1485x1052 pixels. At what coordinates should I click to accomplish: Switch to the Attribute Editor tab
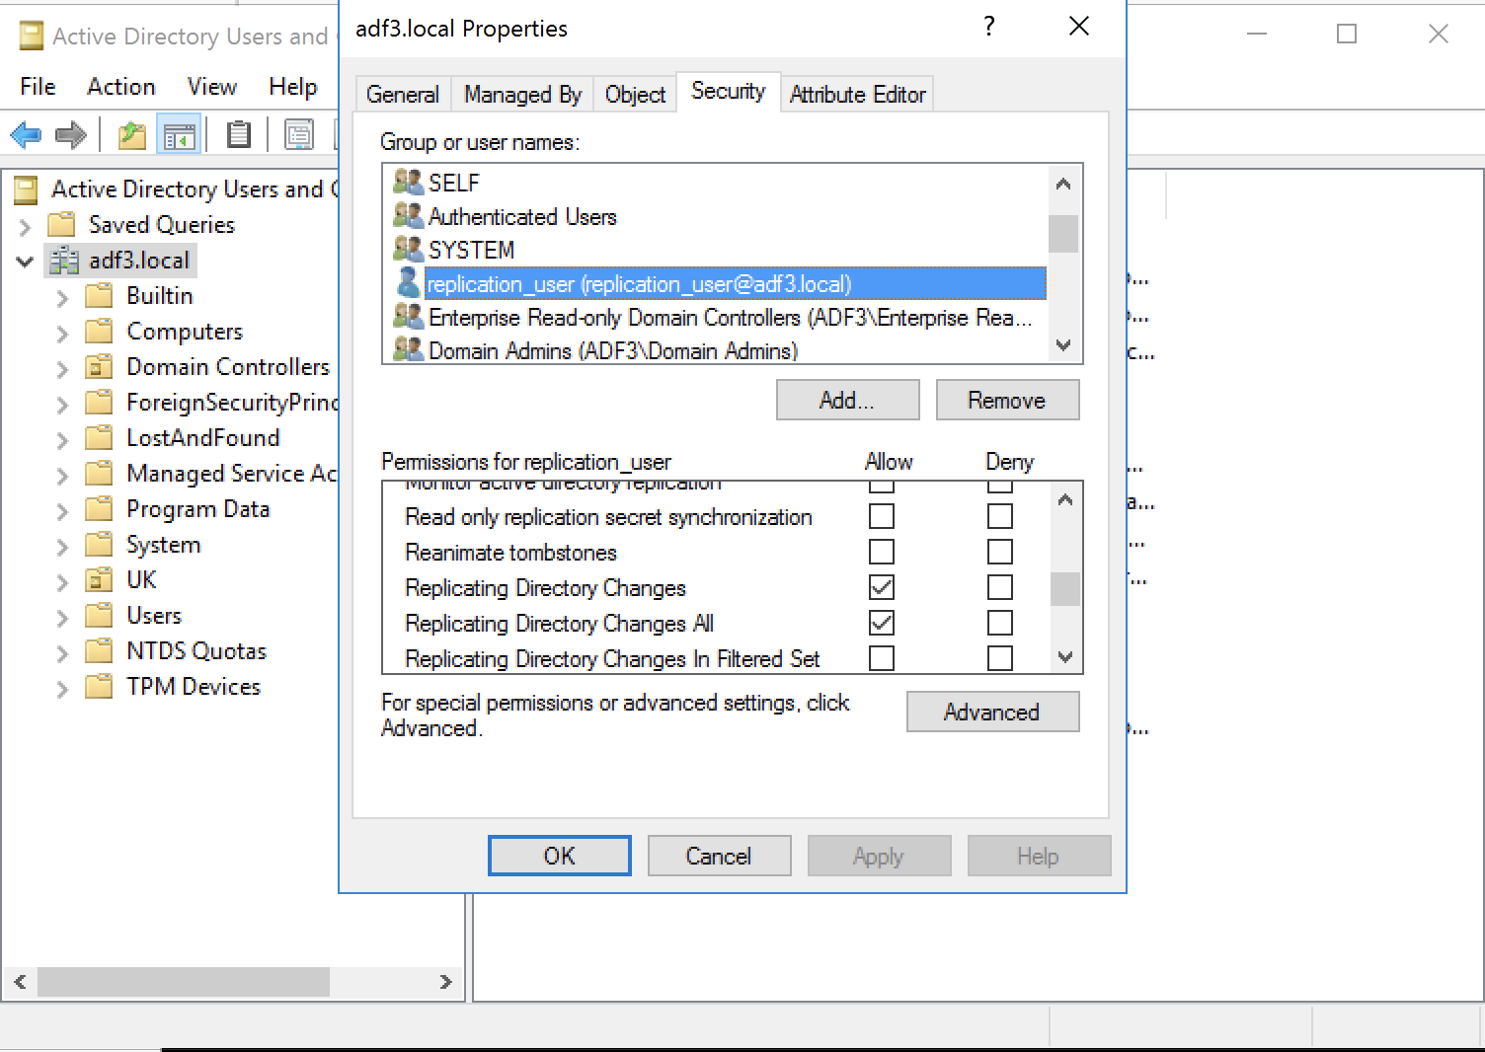pos(857,94)
